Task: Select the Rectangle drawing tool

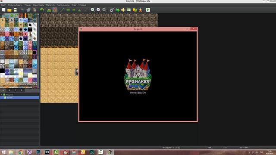Action: 68,10
